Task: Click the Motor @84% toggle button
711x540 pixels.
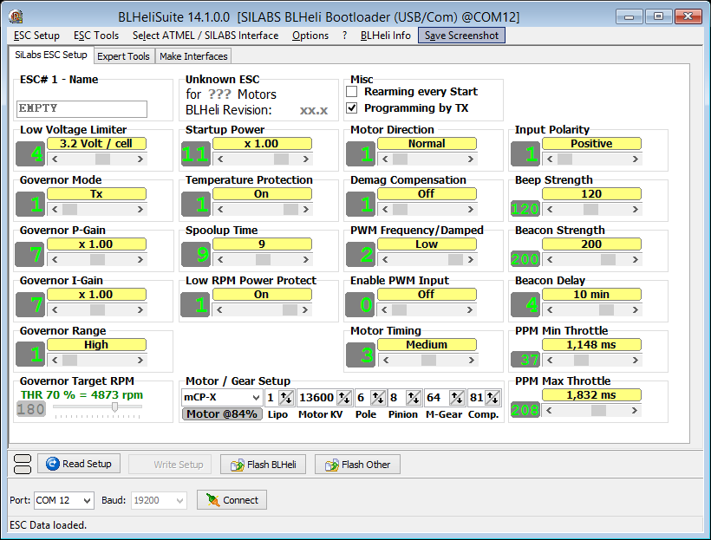Action: (222, 414)
